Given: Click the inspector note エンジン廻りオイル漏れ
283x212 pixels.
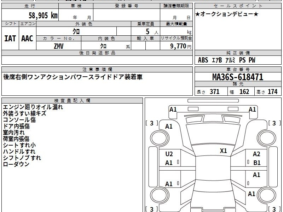Looking at the screenshot, I should pos(33,107).
